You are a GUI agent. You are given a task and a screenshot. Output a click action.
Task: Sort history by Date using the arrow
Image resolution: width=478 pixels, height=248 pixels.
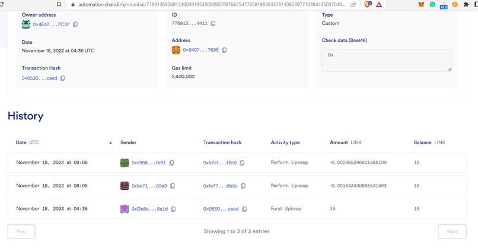point(111,143)
